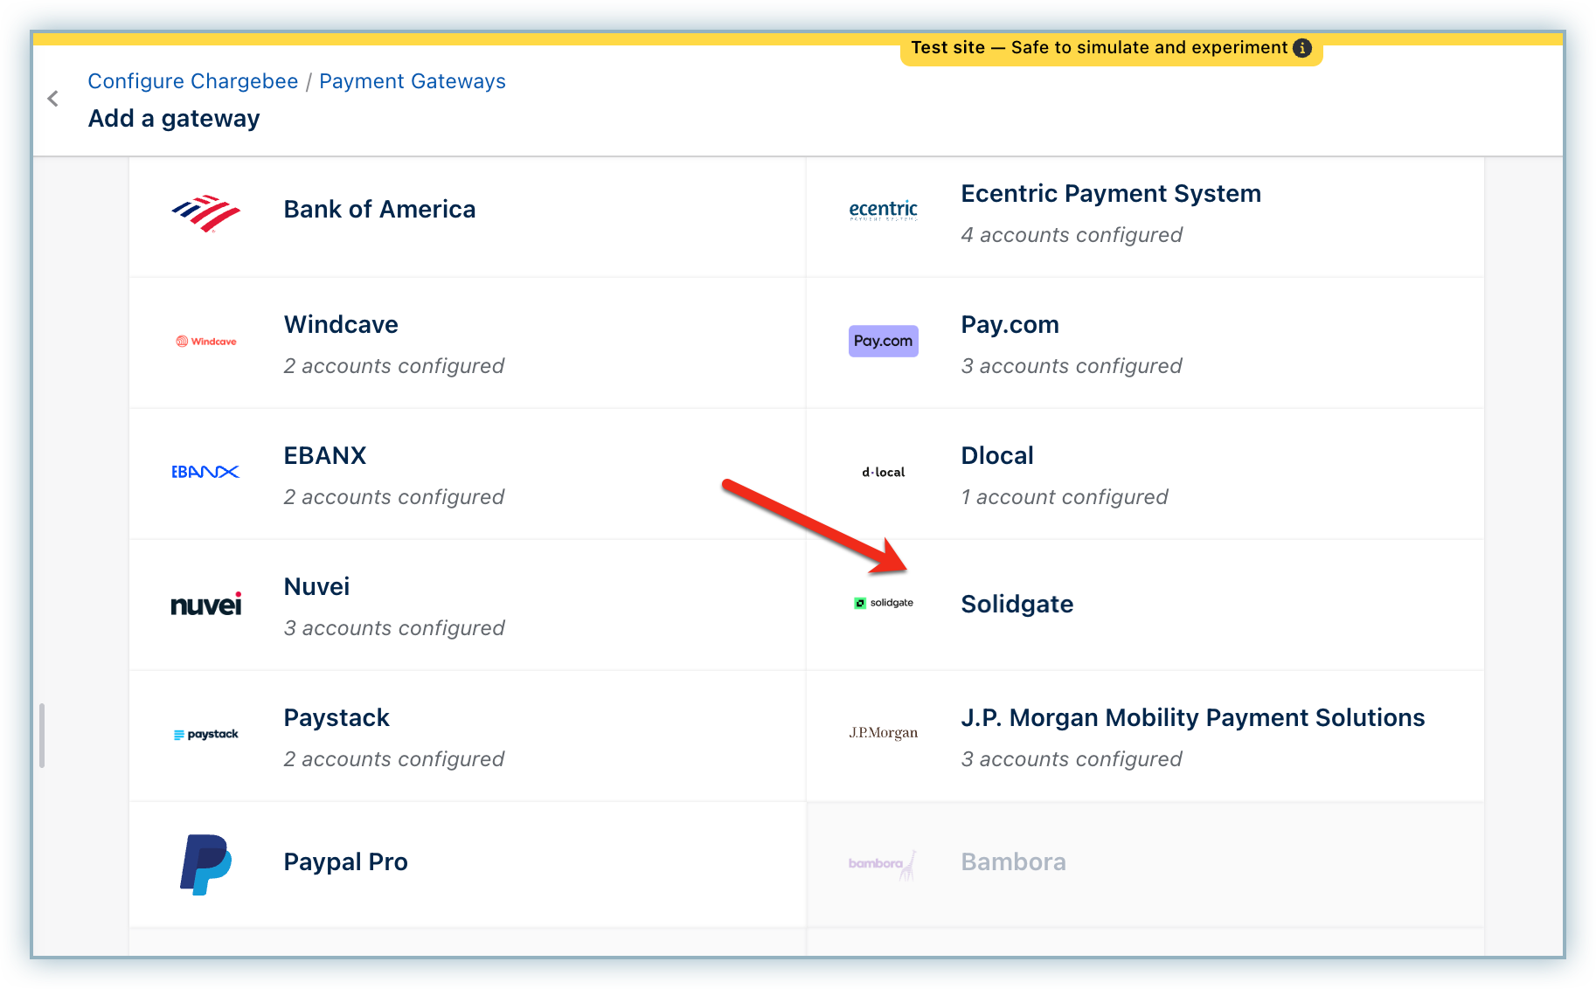This screenshot has height=989, width=1596.
Task: Click the Solidgate logo icon
Action: tap(884, 603)
